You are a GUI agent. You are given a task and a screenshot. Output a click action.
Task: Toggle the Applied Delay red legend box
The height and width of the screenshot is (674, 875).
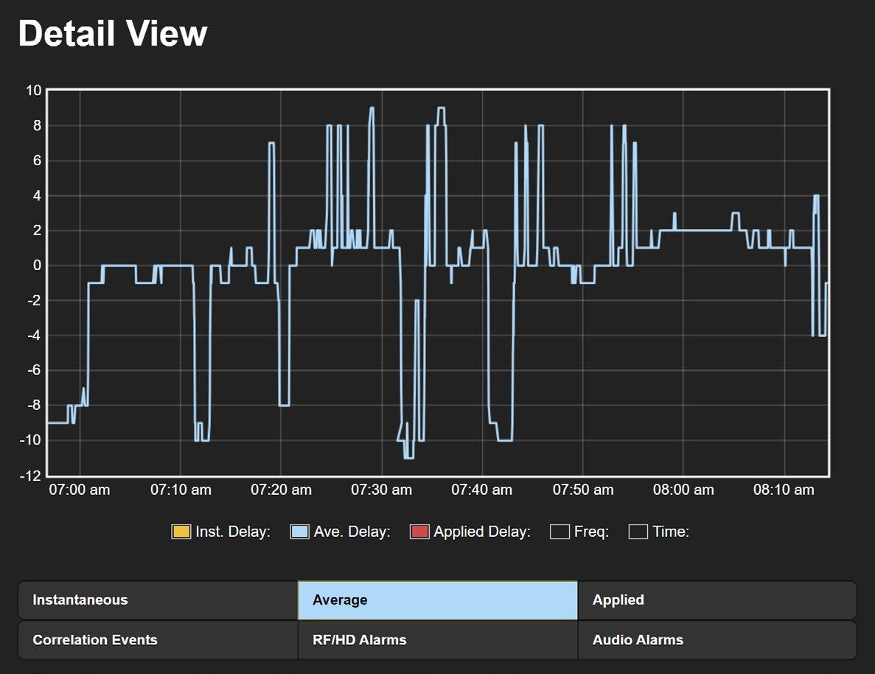point(419,532)
